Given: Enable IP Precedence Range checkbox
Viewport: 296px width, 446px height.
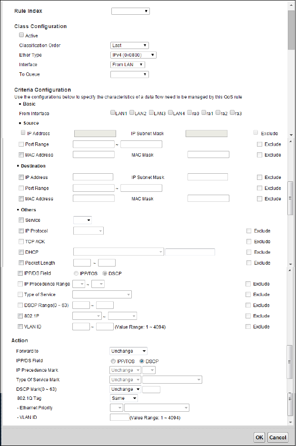Looking at the screenshot, I should [20, 284].
